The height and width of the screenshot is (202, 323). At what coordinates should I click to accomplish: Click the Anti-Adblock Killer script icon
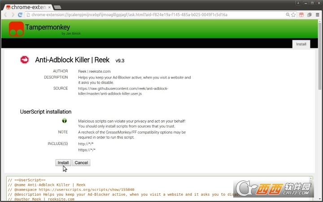pos(25,60)
